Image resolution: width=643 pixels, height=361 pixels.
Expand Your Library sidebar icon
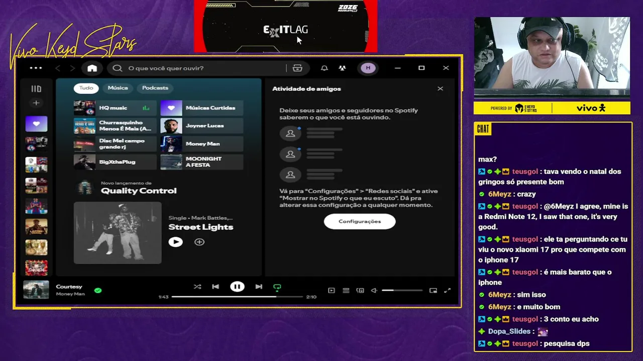tap(36, 89)
